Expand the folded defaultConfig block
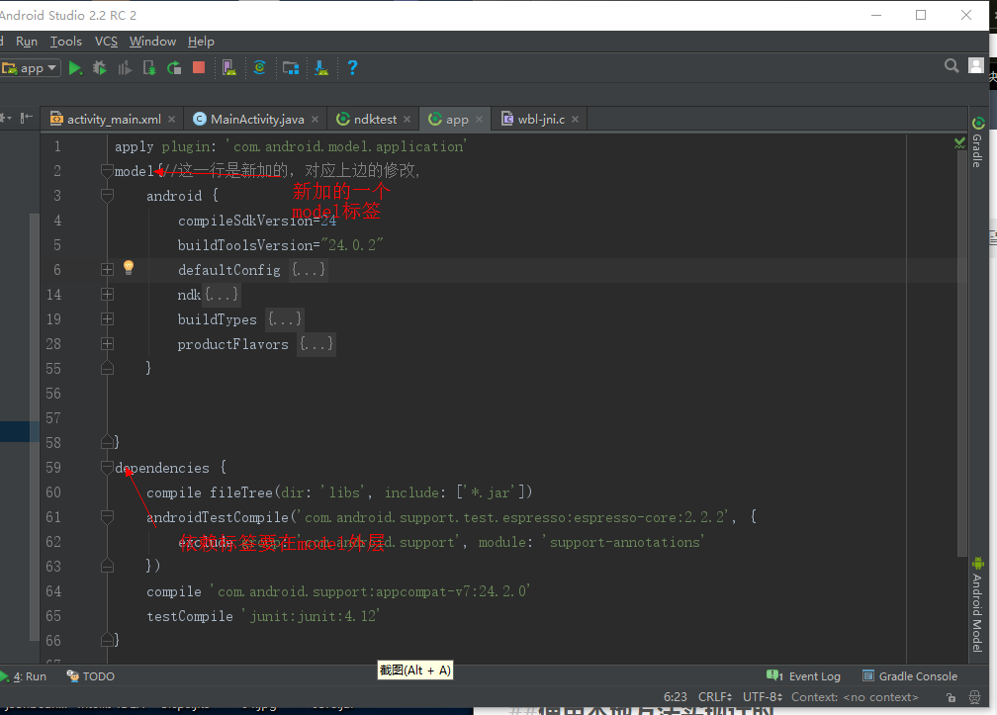Screen dimensions: 997x715 click(107, 270)
